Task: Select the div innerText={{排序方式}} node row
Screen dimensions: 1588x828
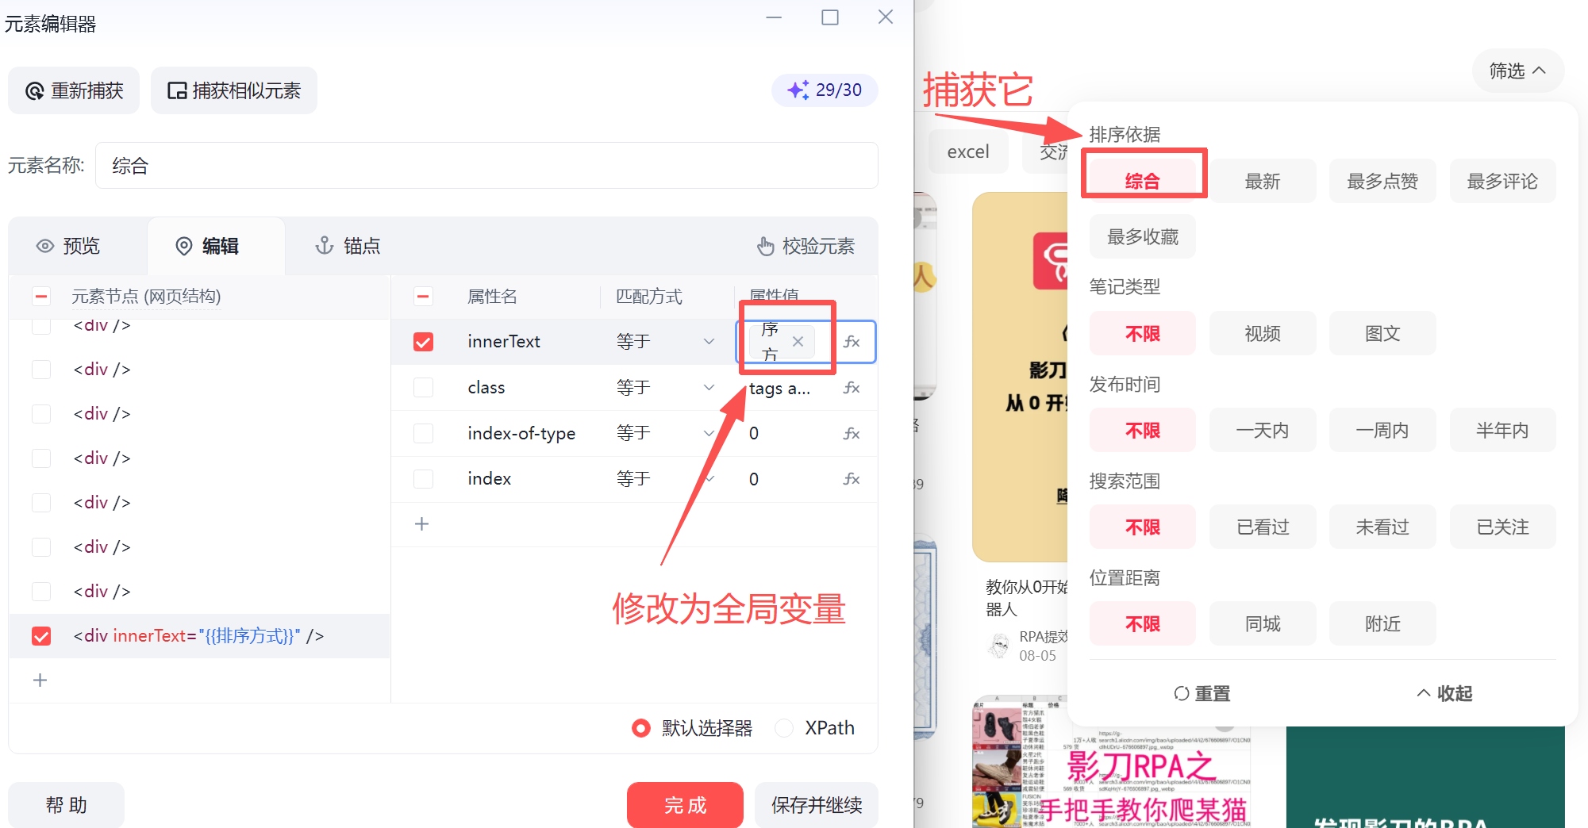Action: click(199, 636)
